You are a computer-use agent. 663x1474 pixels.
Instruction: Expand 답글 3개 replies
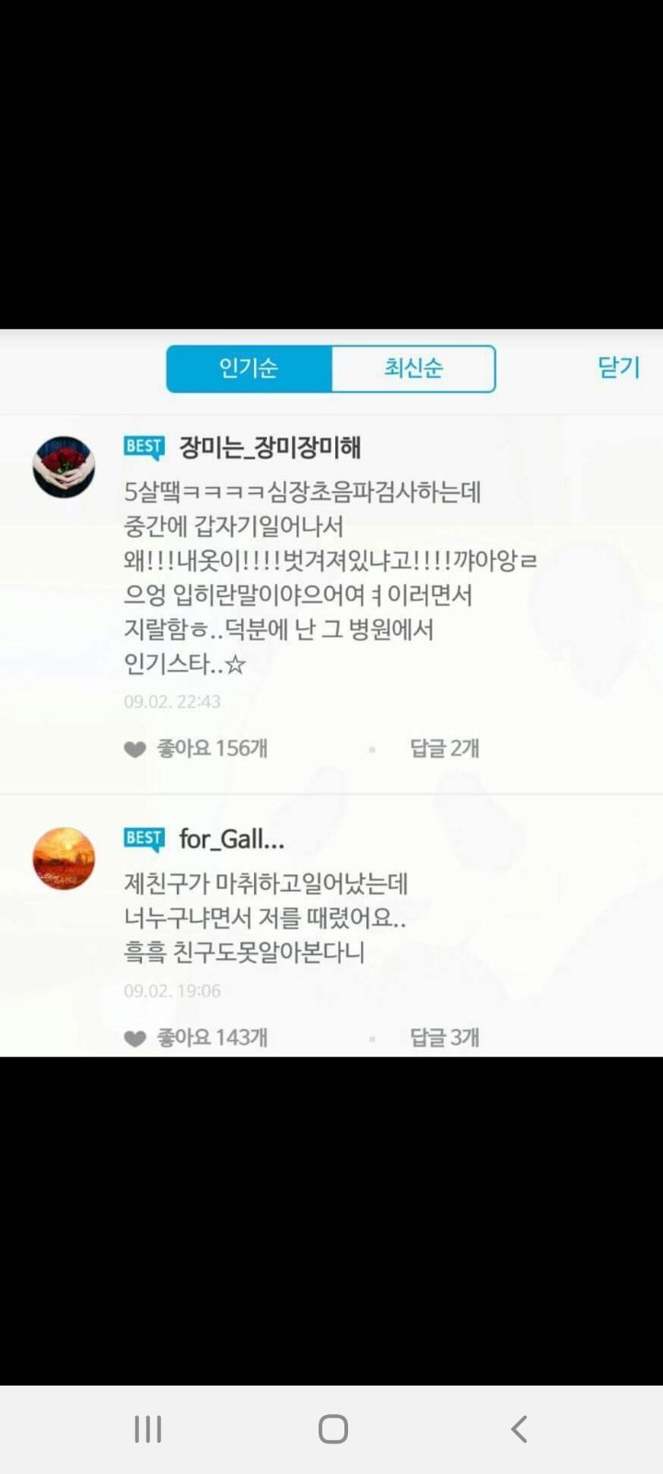(x=445, y=1037)
